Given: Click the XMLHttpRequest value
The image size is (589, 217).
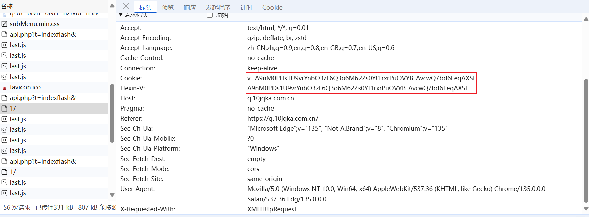Looking at the screenshot, I should [x=272, y=209].
